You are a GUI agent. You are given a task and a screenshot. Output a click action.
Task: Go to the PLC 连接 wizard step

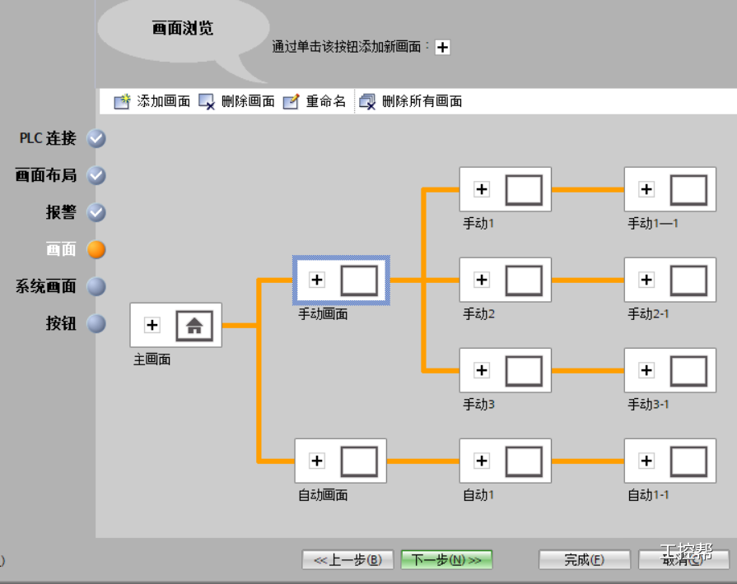48,138
